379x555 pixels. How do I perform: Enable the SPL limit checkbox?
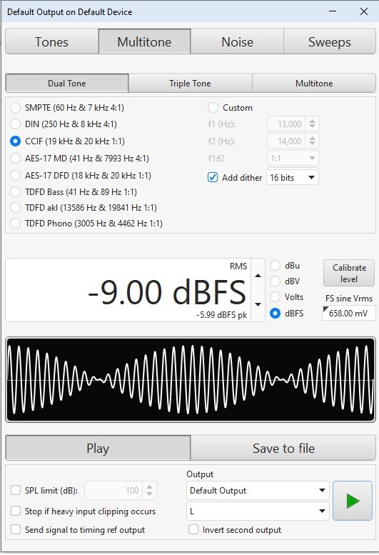(x=16, y=490)
